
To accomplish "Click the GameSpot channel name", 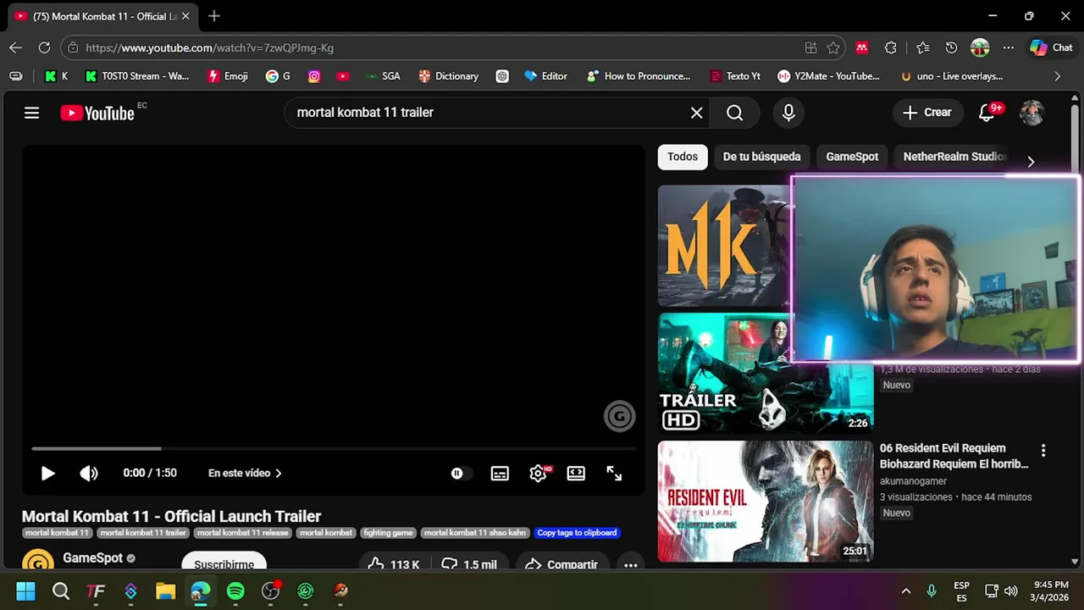I will click(92, 557).
